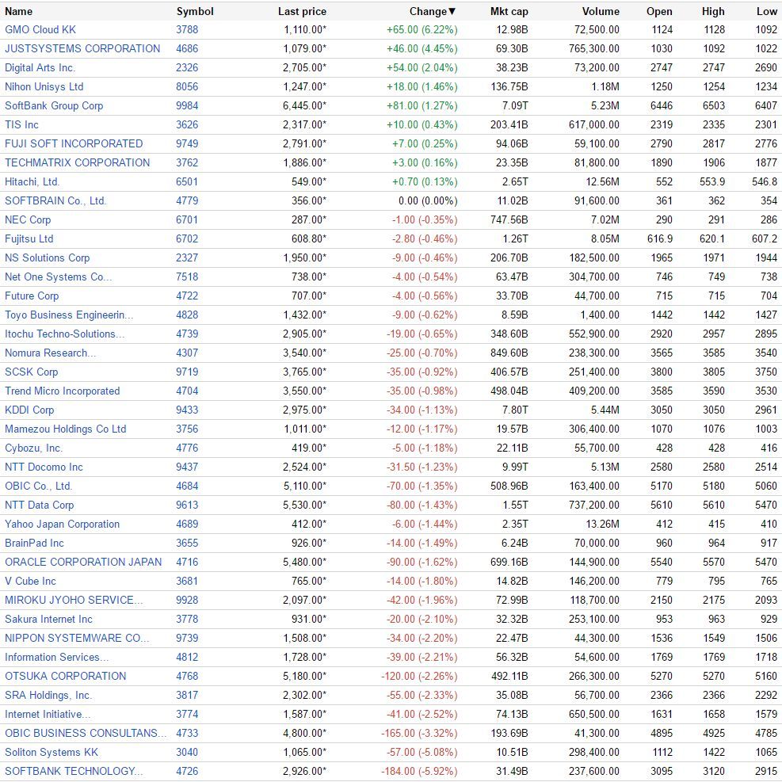782x782 pixels.
Task: Open Information Services... link
Action: coord(56,657)
